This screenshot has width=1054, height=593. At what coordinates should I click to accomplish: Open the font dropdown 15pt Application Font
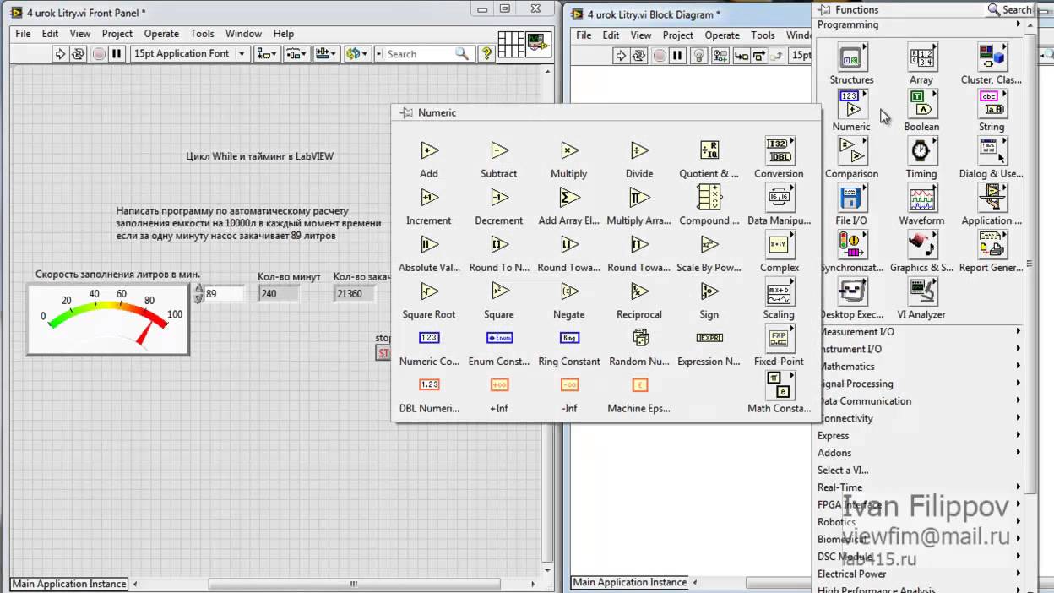point(190,54)
